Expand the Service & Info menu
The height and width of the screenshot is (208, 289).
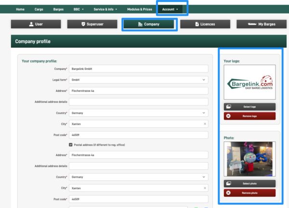coord(105,9)
